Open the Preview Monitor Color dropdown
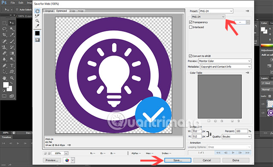 [x=225, y=61]
